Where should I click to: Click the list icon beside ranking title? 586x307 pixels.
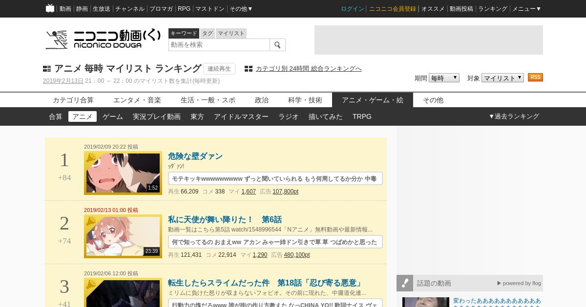(47, 69)
